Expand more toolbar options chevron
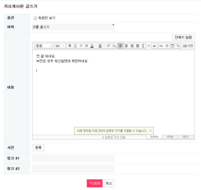201x190 pixels. coord(149,46)
